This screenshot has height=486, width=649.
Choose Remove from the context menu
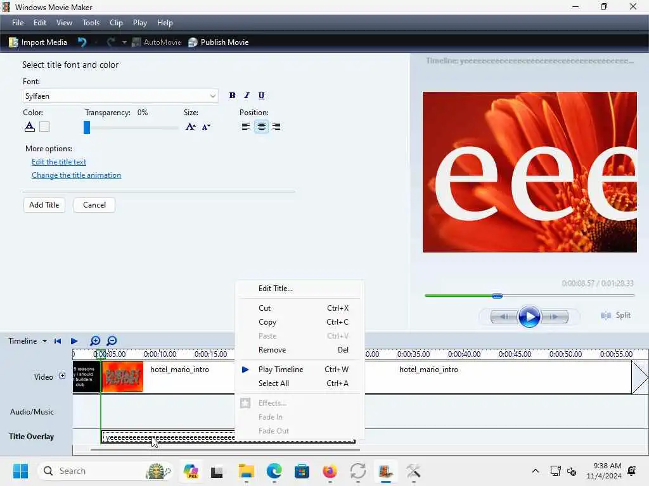pos(300,349)
